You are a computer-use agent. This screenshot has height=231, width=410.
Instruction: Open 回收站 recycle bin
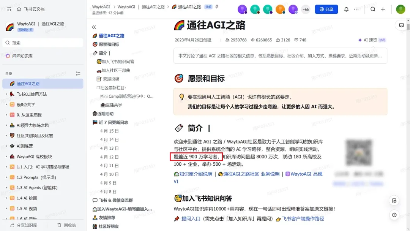tap(67, 225)
